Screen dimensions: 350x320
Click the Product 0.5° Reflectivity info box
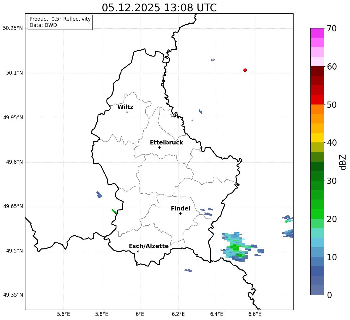pos(60,22)
